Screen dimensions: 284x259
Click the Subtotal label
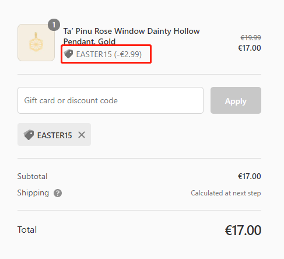32,176
